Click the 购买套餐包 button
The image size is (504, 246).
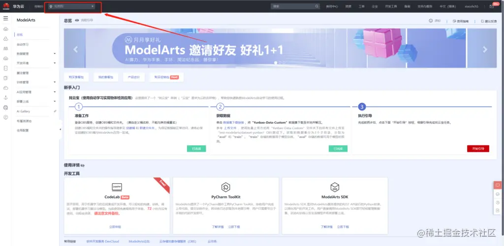tap(76, 77)
